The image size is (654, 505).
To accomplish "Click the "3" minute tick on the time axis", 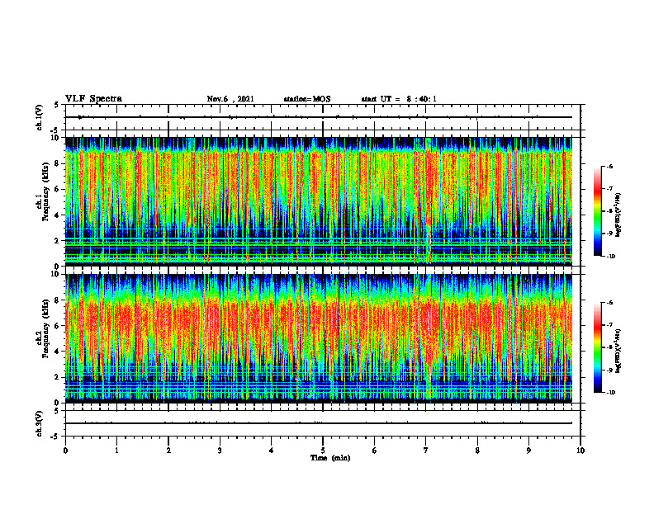I will click(x=220, y=451).
